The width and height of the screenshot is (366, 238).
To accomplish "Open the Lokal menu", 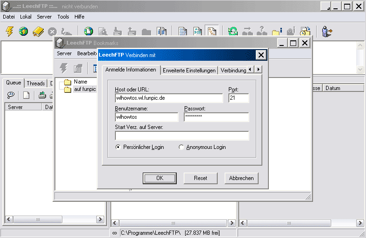I will [26, 17].
